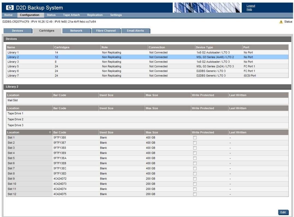Open the Replication menu
This screenshot has width=294, height=217.
point(95,15)
